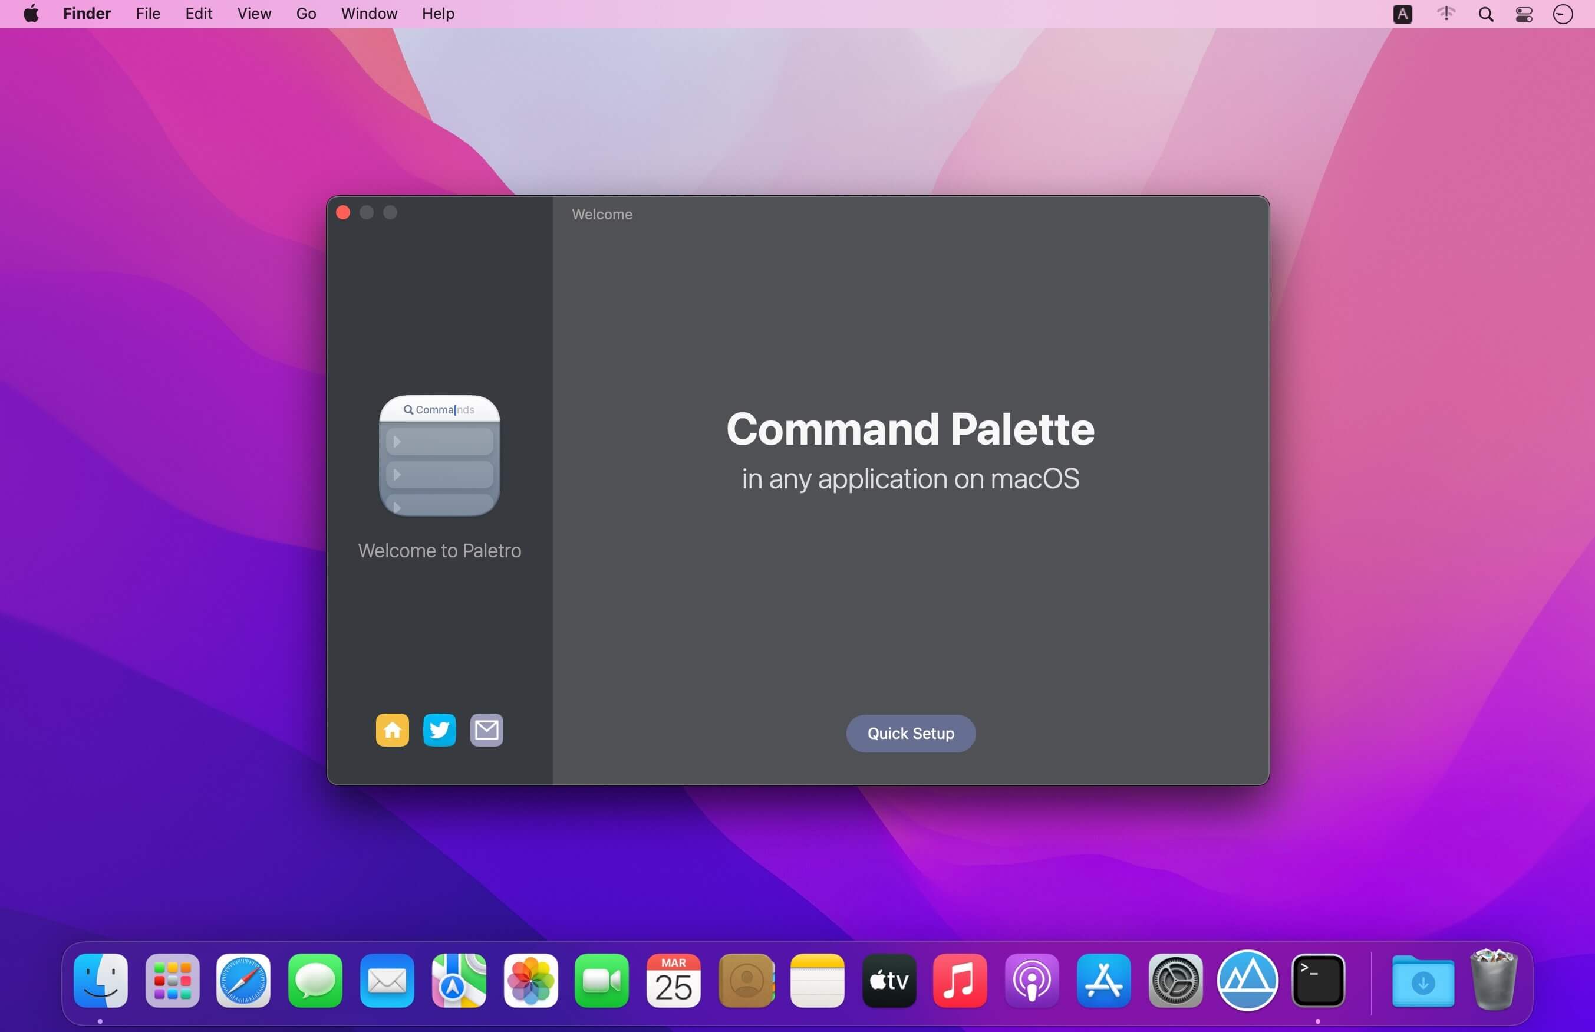The image size is (1595, 1032).
Task: Click the input source A icon
Action: (1402, 14)
